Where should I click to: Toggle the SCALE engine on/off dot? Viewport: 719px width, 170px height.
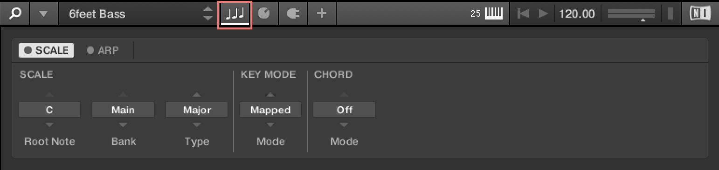(x=28, y=51)
